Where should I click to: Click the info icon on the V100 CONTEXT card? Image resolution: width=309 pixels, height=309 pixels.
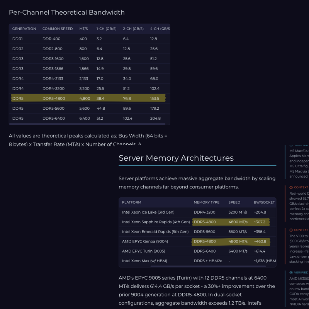tap(291, 230)
